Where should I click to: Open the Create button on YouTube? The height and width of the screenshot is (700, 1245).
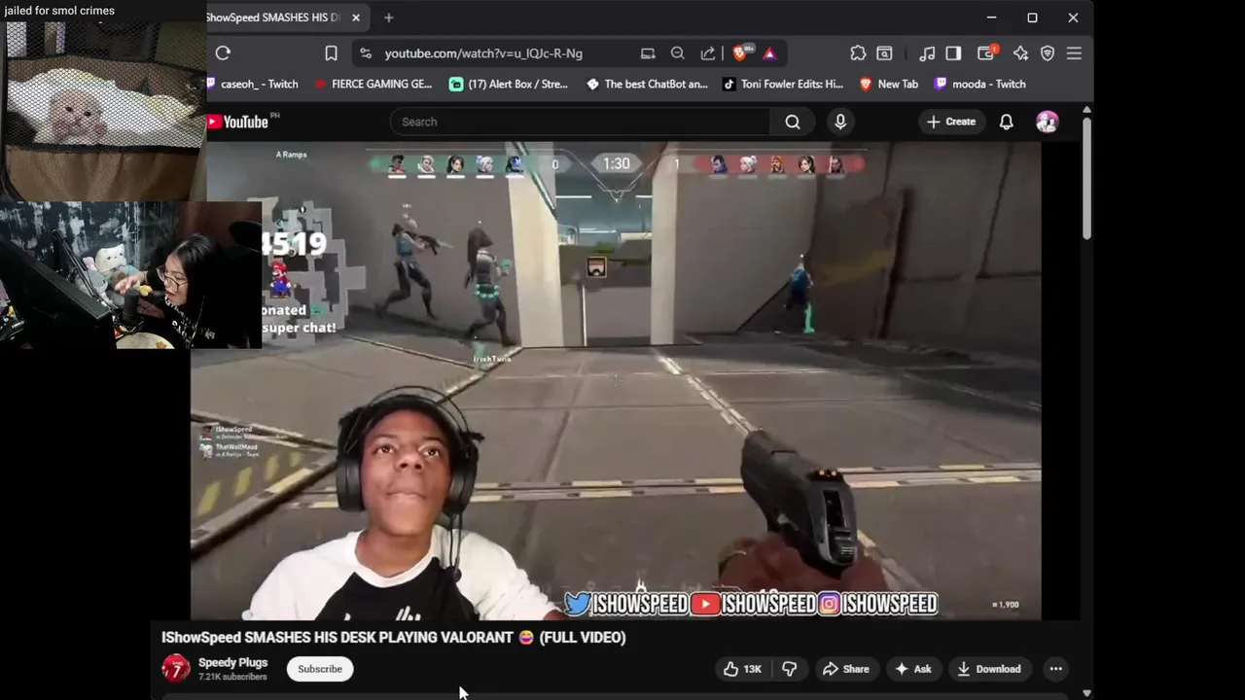(x=950, y=122)
